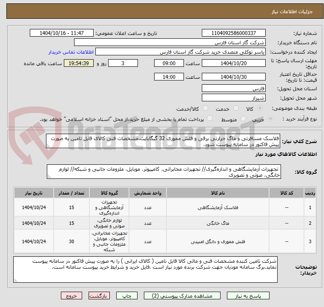Click the شماره نیاز number field

[x=233, y=33]
